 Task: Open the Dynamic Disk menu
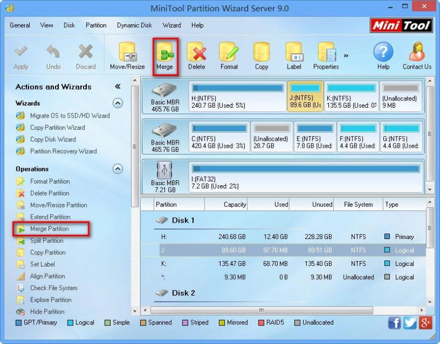click(134, 25)
